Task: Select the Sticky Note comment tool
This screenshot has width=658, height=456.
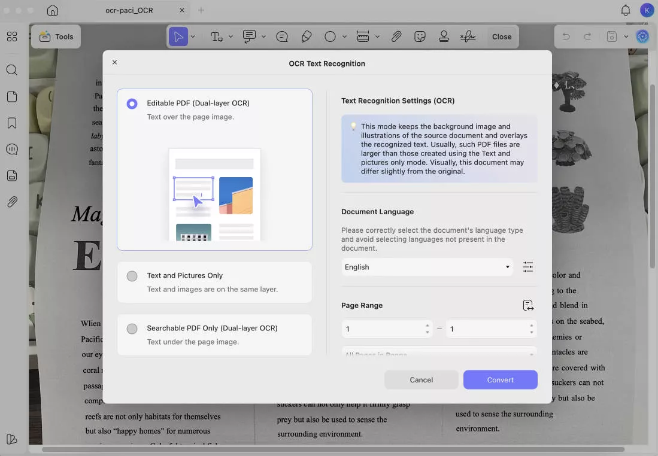Action: tap(248, 37)
